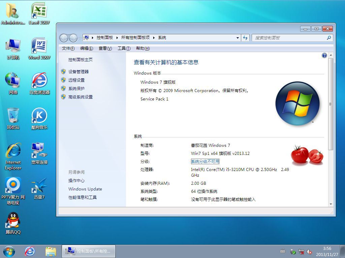345x258 pixels.
Task: Click the taskbar 控制面板 window button
Action: (89, 251)
